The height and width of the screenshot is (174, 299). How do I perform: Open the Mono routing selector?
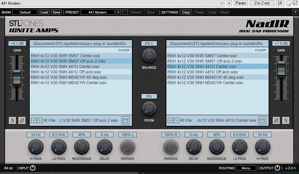[x=246, y=168]
